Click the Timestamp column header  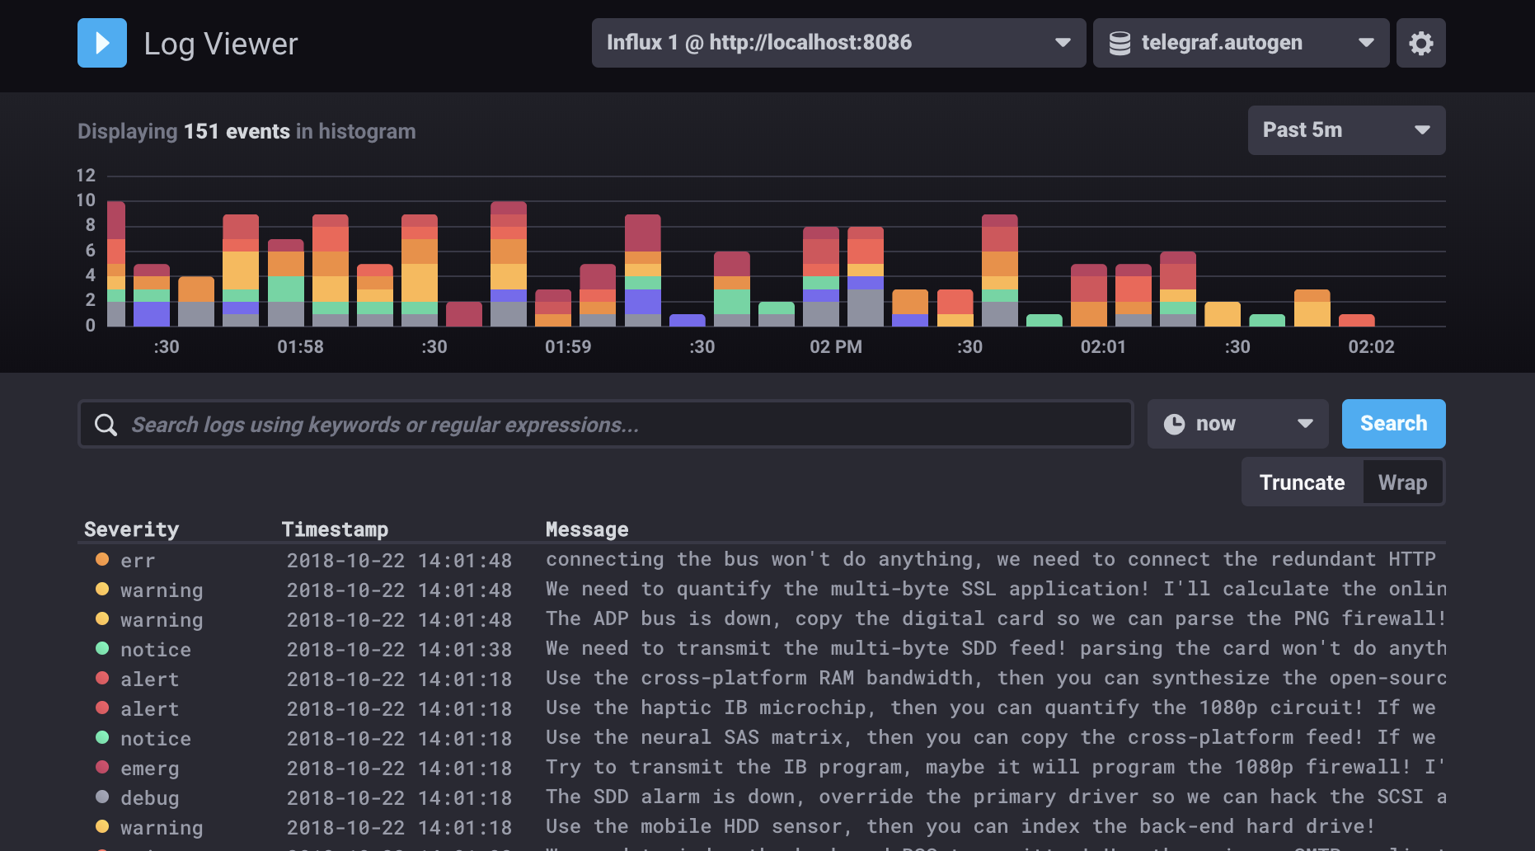(x=335, y=529)
